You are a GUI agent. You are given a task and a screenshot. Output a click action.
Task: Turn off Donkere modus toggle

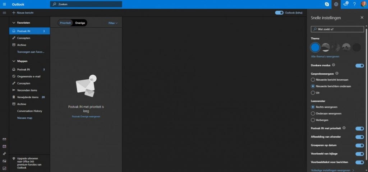pyautogui.click(x=359, y=66)
